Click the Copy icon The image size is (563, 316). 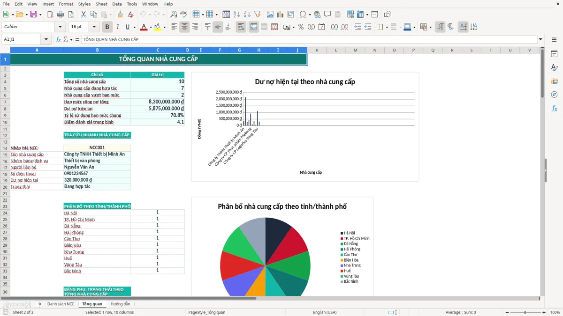[93, 15]
